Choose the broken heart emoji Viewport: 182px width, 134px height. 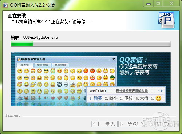(66, 98)
